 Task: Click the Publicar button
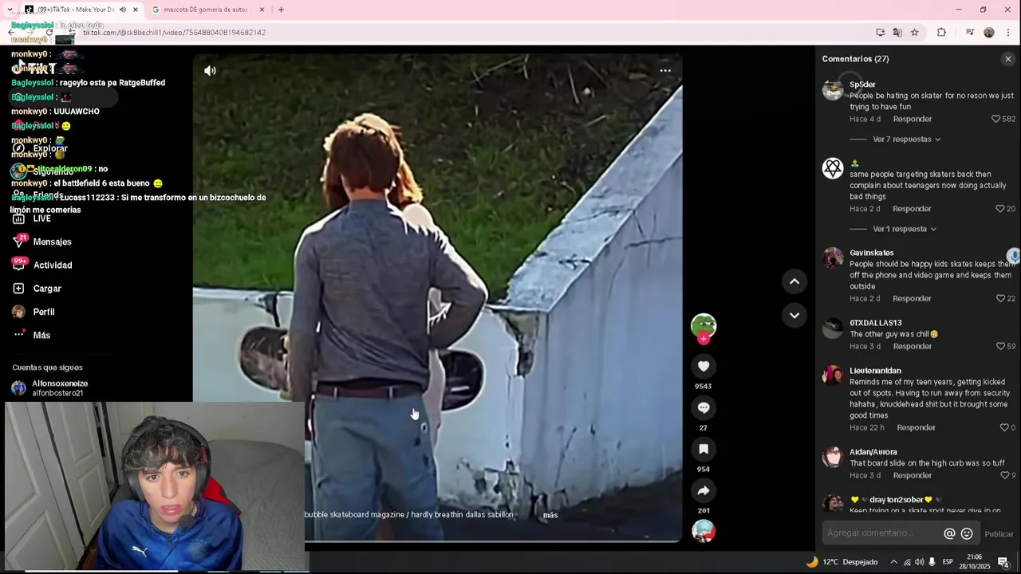[x=999, y=534]
